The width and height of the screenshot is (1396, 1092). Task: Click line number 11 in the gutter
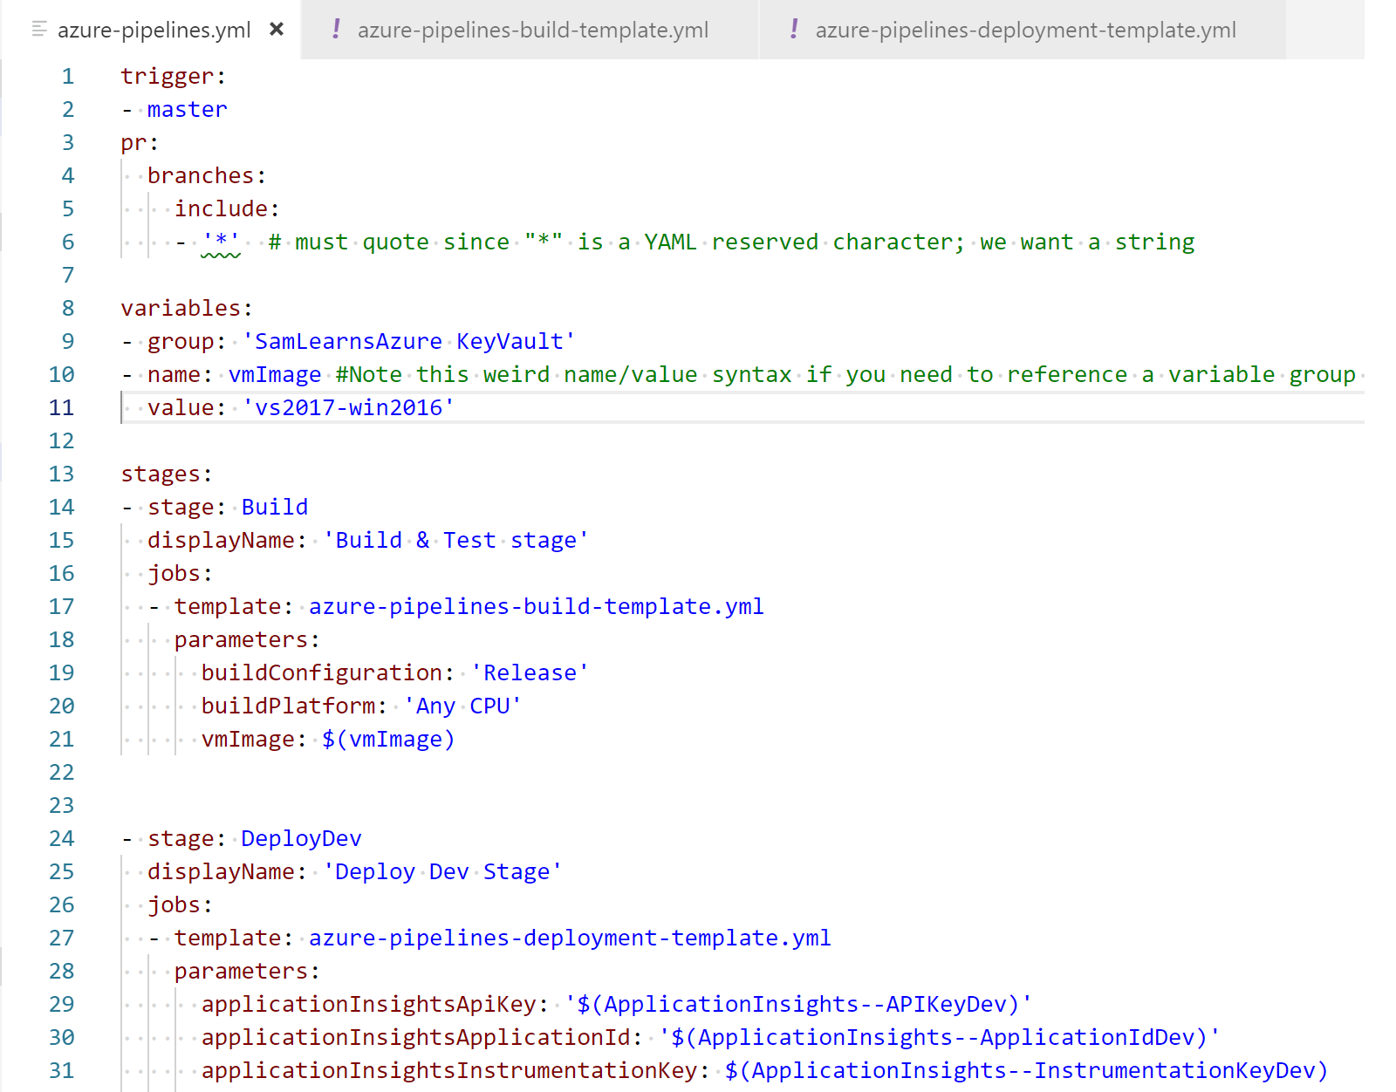coord(61,408)
